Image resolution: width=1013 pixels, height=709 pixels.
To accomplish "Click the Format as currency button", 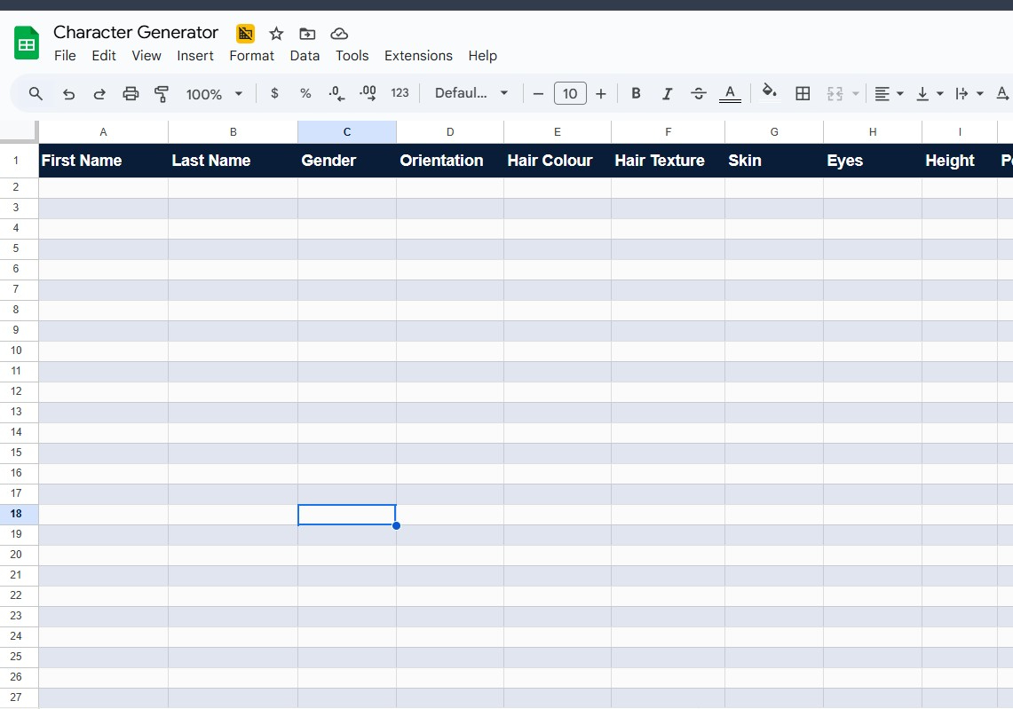I will tap(274, 93).
